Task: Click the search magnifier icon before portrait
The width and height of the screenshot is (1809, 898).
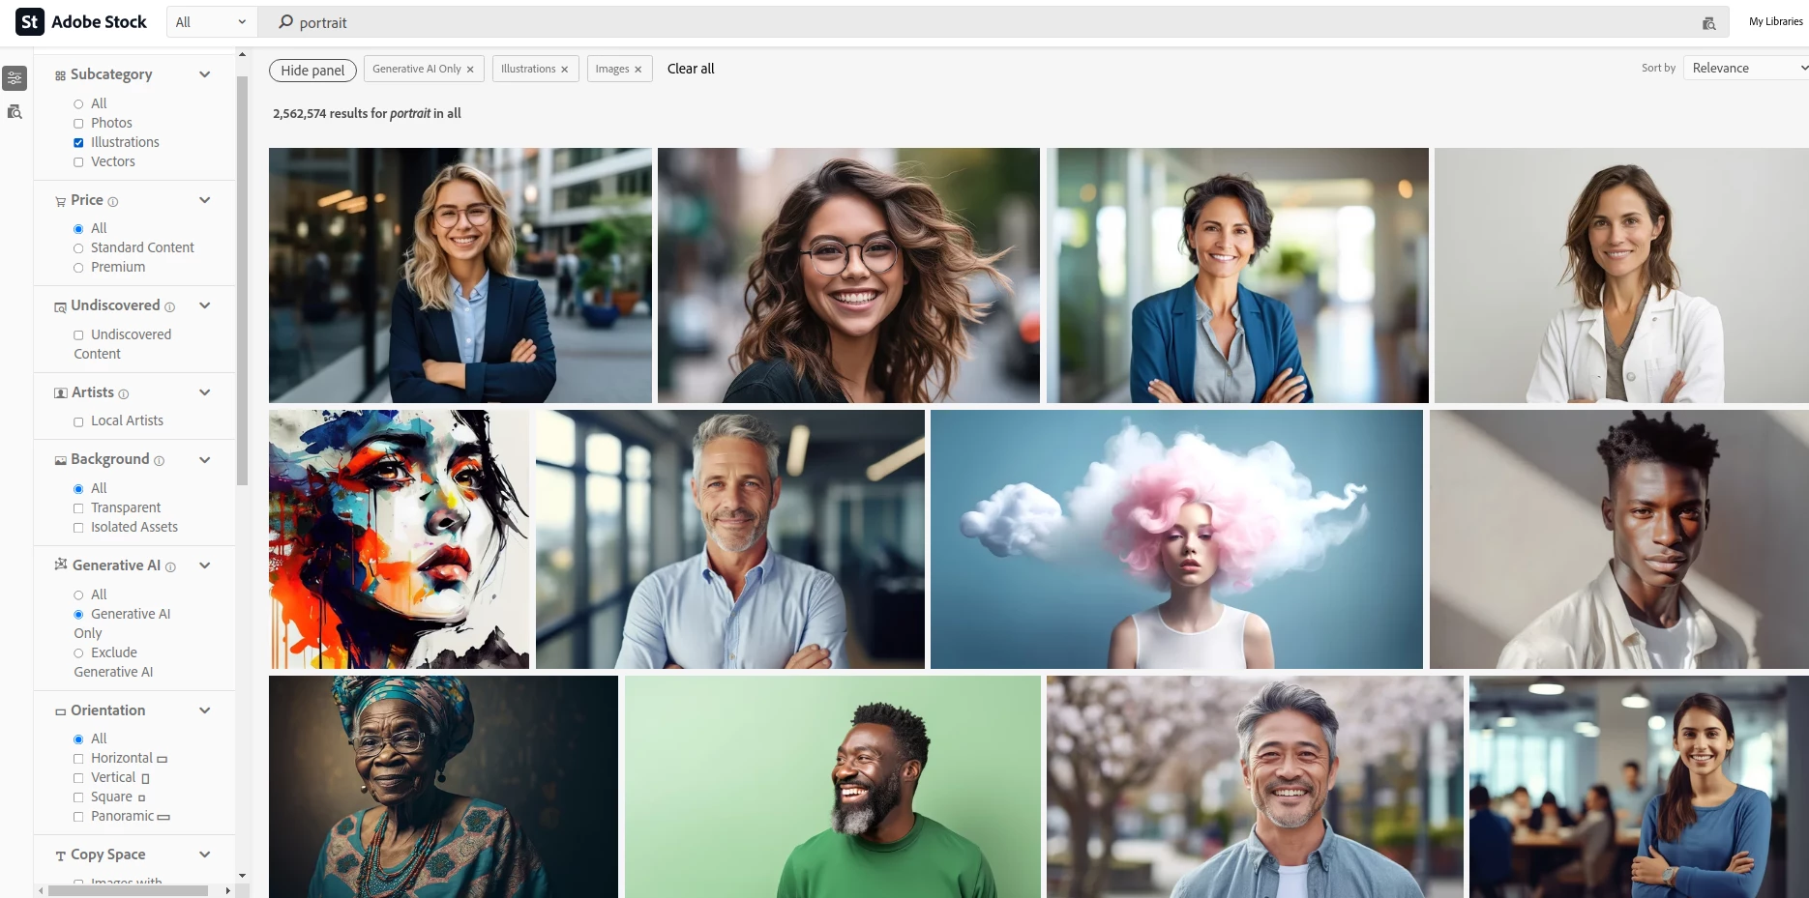Action: [285, 21]
